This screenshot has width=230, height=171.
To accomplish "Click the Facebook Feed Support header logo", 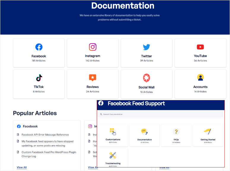I will (x=101, y=103).
